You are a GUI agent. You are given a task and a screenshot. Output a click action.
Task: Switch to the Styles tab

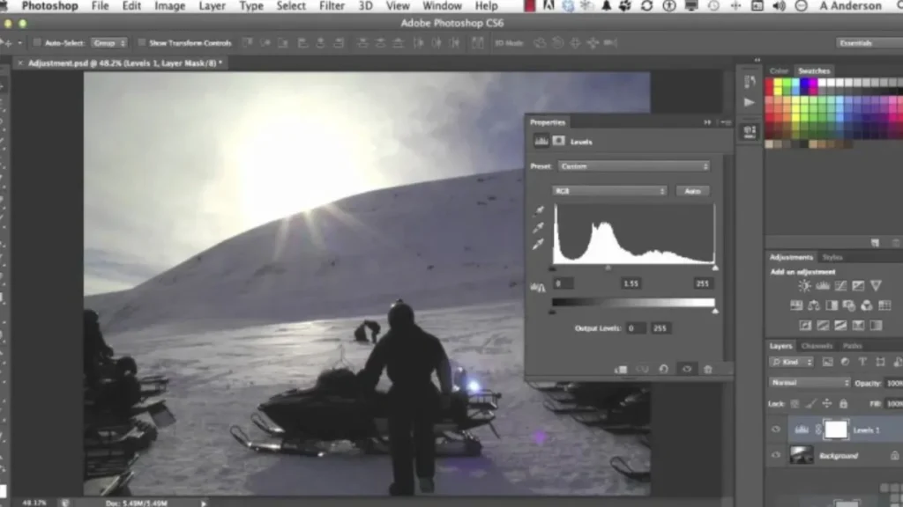(832, 257)
